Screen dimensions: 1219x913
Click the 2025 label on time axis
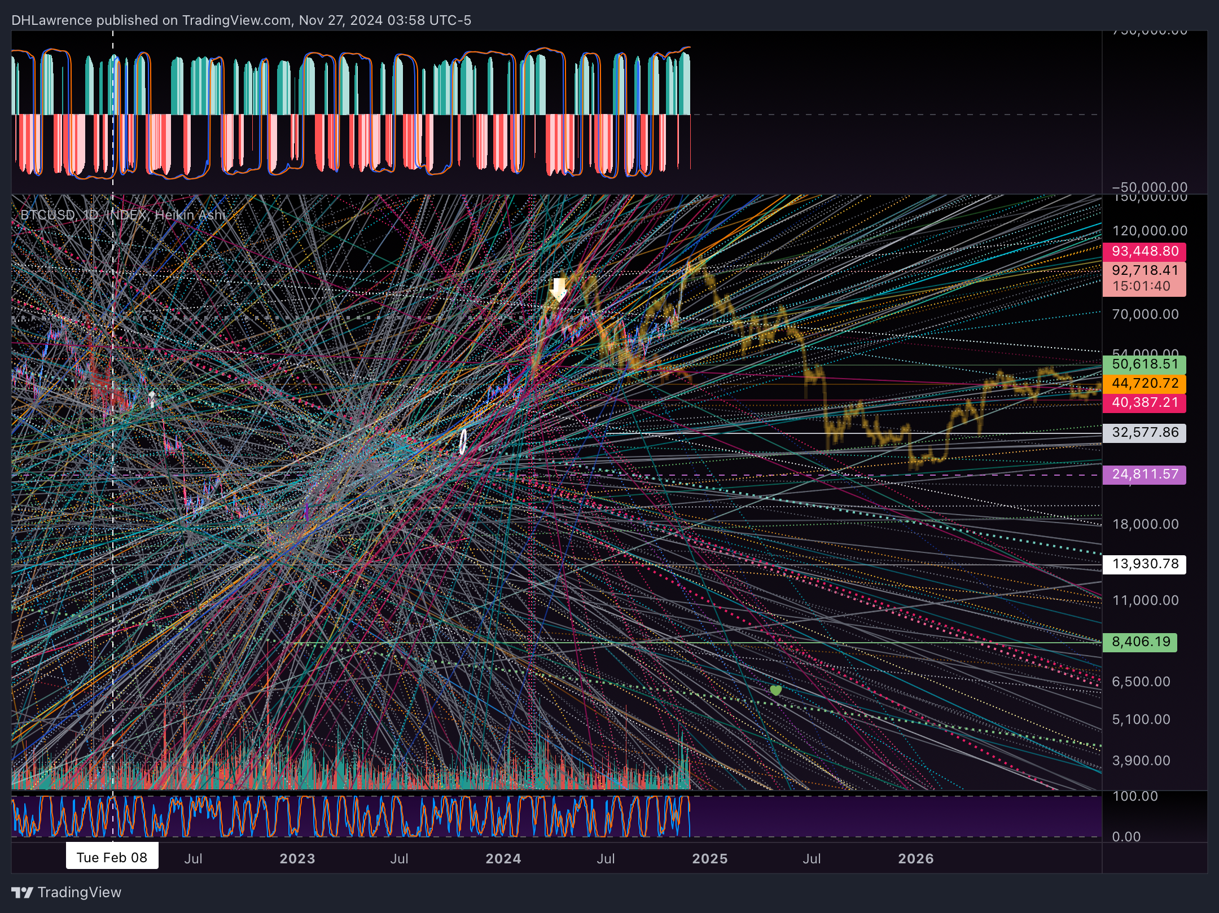pyautogui.click(x=710, y=858)
